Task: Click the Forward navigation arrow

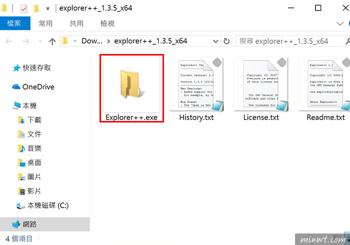Action: click(x=25, y=41)
